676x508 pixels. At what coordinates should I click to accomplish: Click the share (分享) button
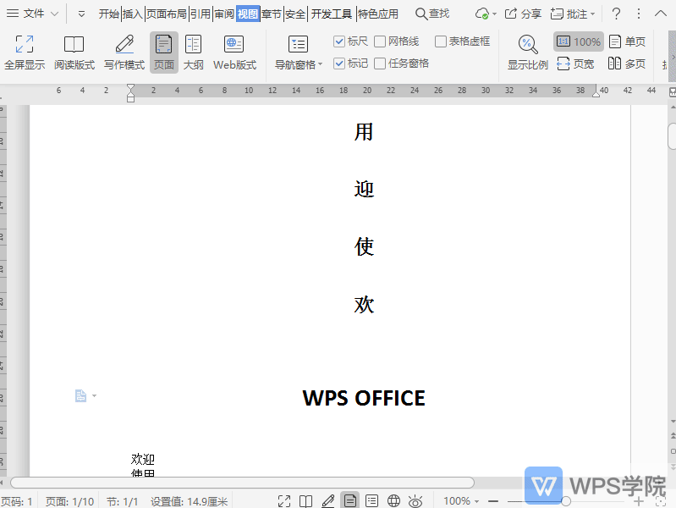coord(523,14)
